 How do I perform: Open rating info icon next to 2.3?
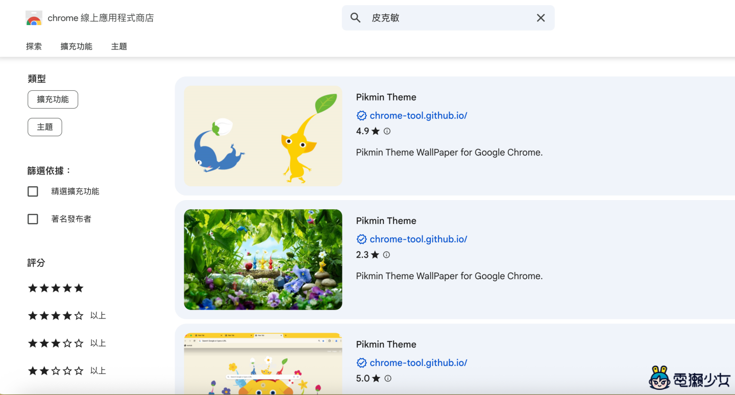[x=386, y=255]
